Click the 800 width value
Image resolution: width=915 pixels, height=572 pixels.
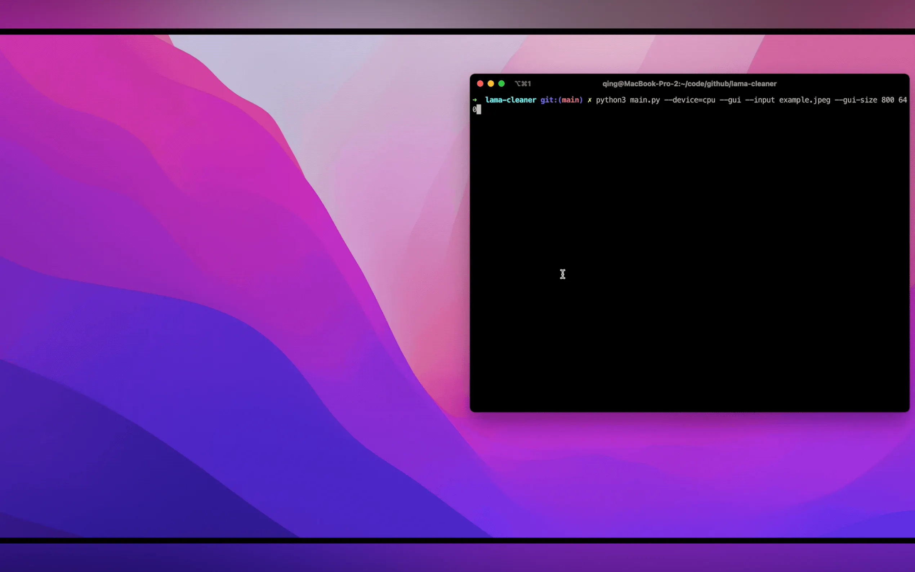pos(887,100)
